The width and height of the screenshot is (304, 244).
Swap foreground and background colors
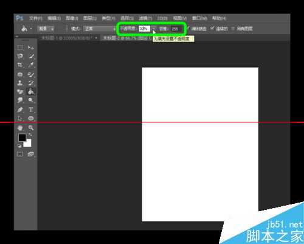click(x=30, y=135)
